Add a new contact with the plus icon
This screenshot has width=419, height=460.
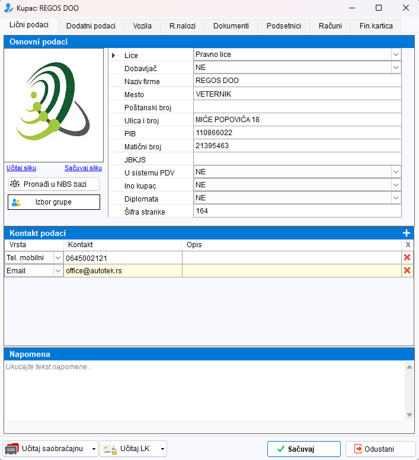407,233
